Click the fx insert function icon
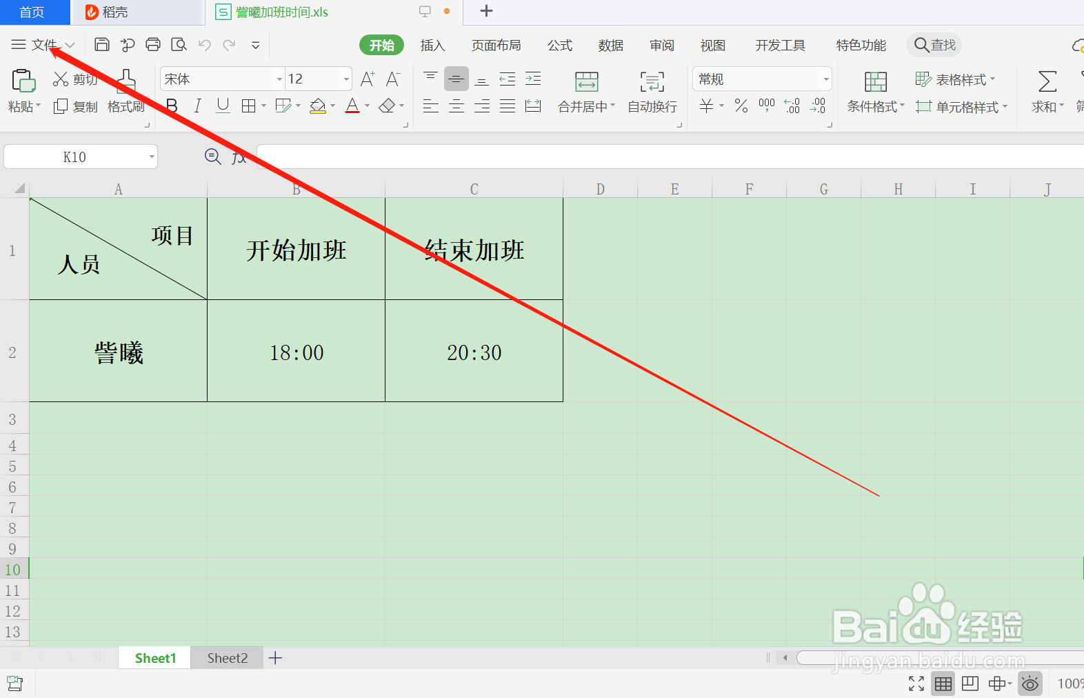 coord(239,157)
